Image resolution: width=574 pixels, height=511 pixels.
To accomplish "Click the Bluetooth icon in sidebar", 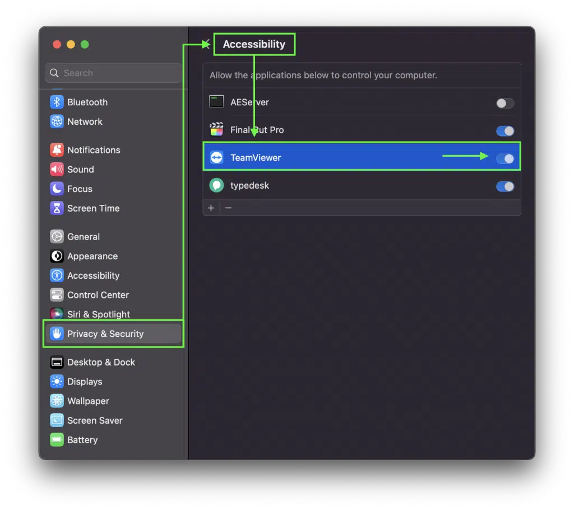I will tap(57, 102).
